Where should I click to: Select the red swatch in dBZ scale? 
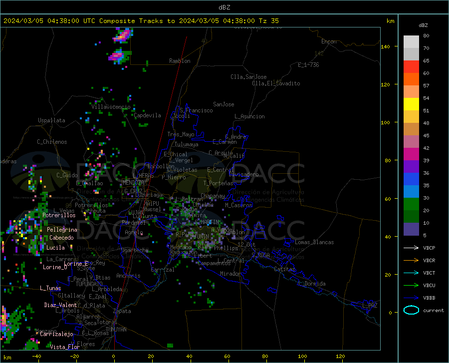pos(411,67)
